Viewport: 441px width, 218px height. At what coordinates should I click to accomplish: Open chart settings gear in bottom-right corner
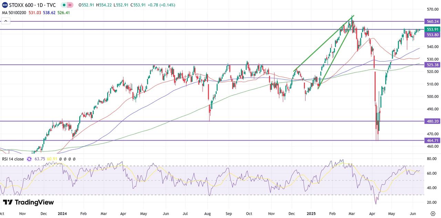pos(433,213)
